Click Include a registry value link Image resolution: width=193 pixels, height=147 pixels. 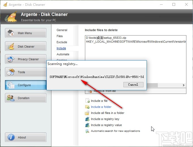[x=106, y=125]
